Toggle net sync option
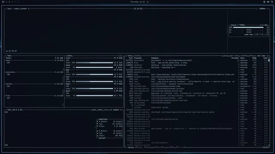 pyautogui.click(x=94, y=110)
